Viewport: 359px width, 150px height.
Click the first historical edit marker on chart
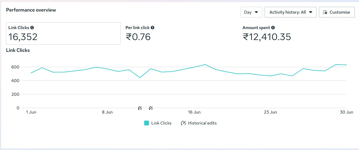point(140,108)
